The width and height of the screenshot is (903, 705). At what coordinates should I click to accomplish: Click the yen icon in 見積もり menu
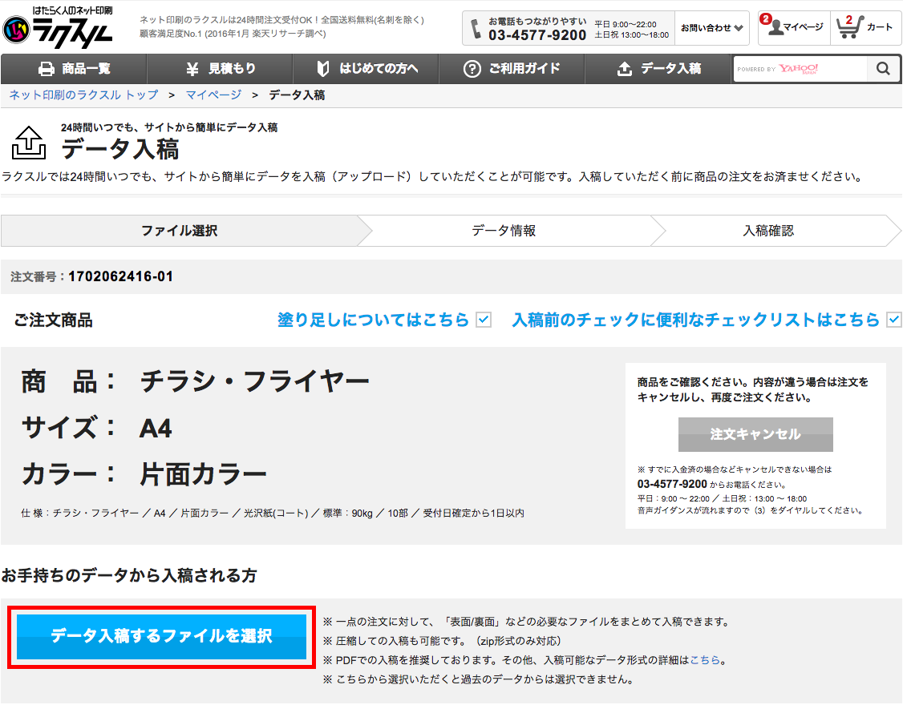[x=192, y=70]
